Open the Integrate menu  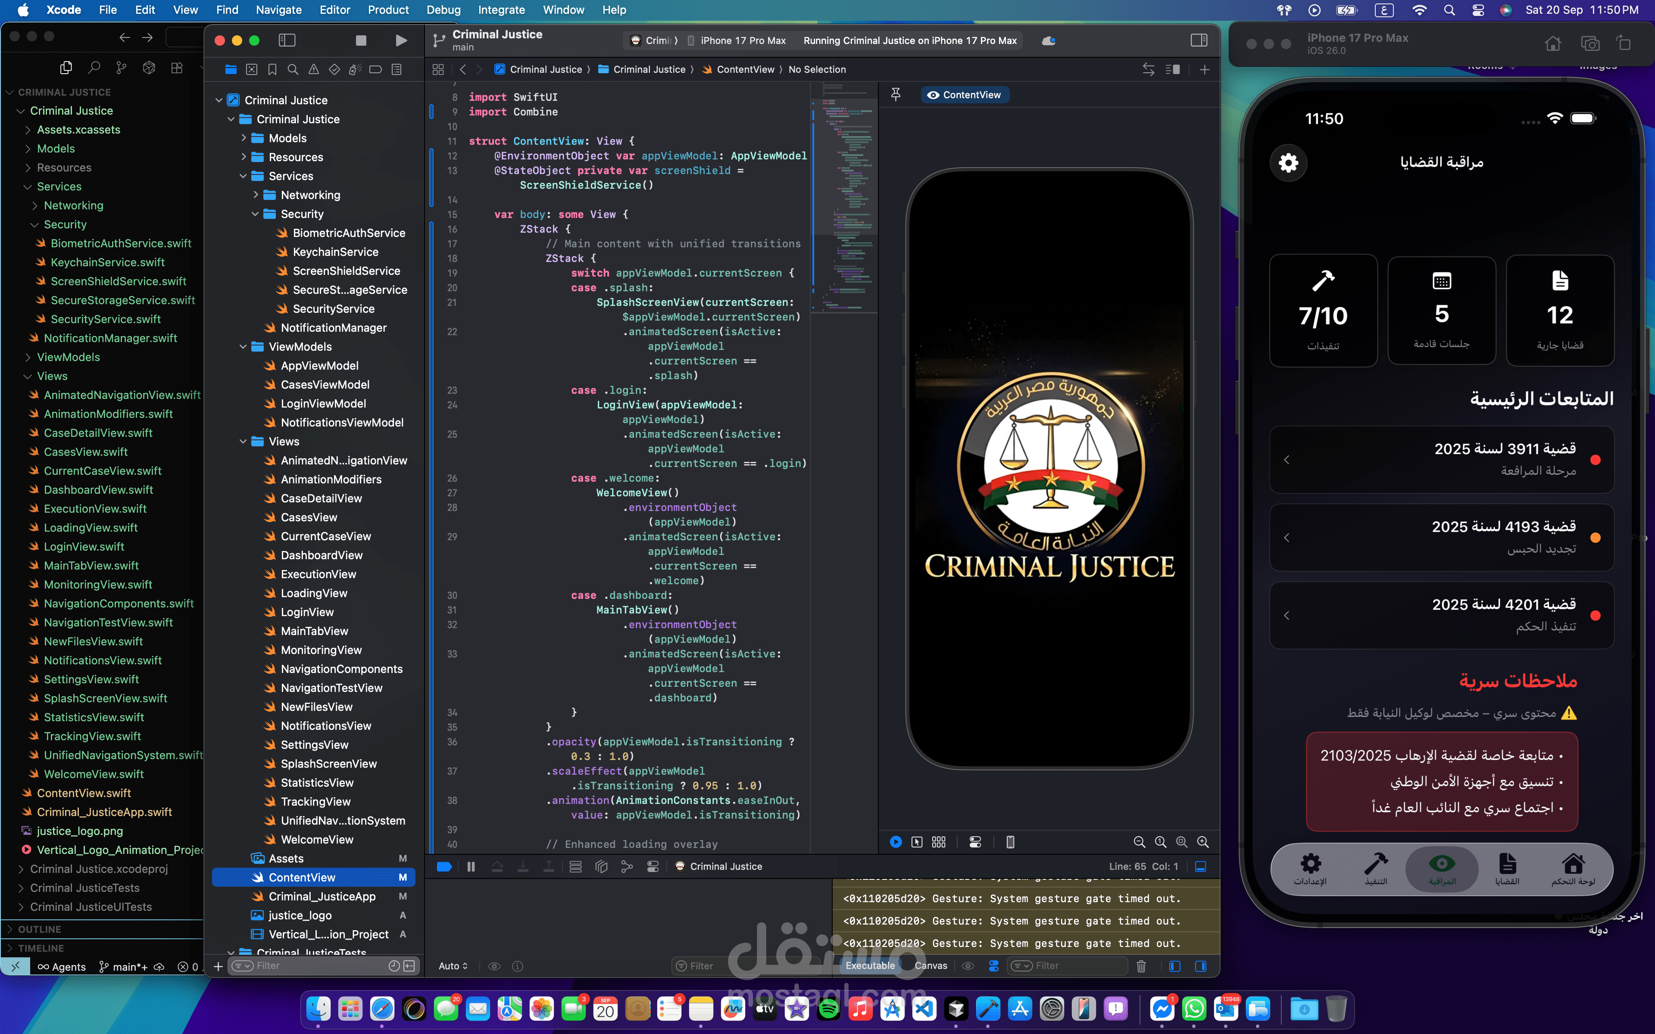[501, 10]
